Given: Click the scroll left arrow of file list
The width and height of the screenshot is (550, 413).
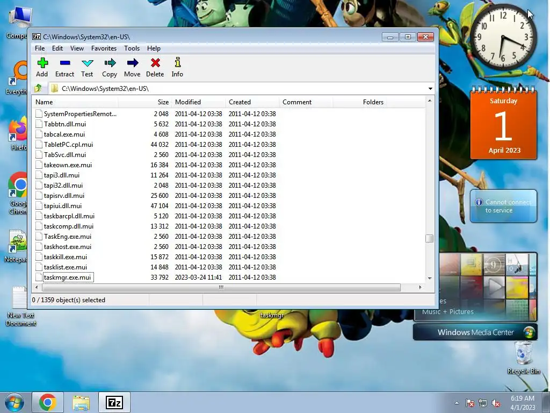Looking at the screenshot, I should [37, 287].
